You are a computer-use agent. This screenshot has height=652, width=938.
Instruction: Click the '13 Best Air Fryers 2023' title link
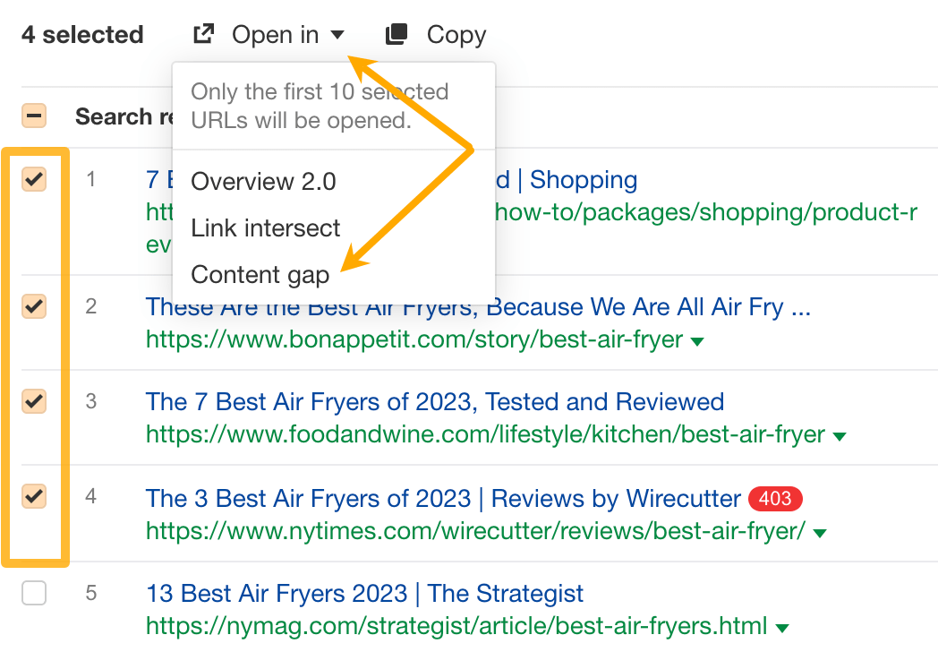pyautogui.click(x=363, y=593)
